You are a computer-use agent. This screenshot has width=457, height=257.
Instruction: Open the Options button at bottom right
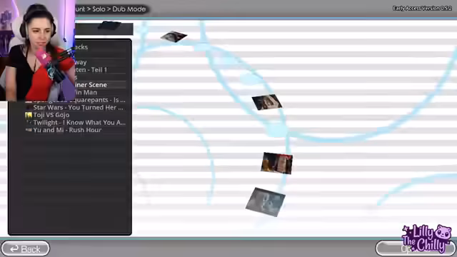coord(416,248)
